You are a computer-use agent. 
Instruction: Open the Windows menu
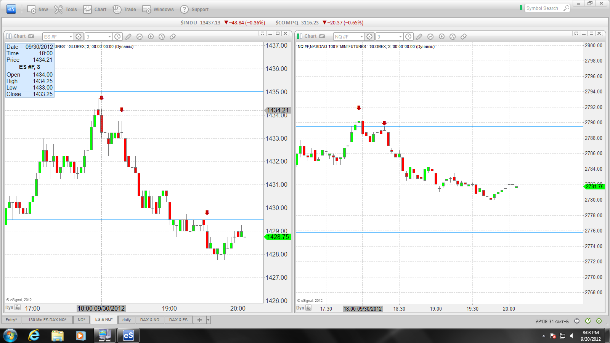click(x=158, y=10)
